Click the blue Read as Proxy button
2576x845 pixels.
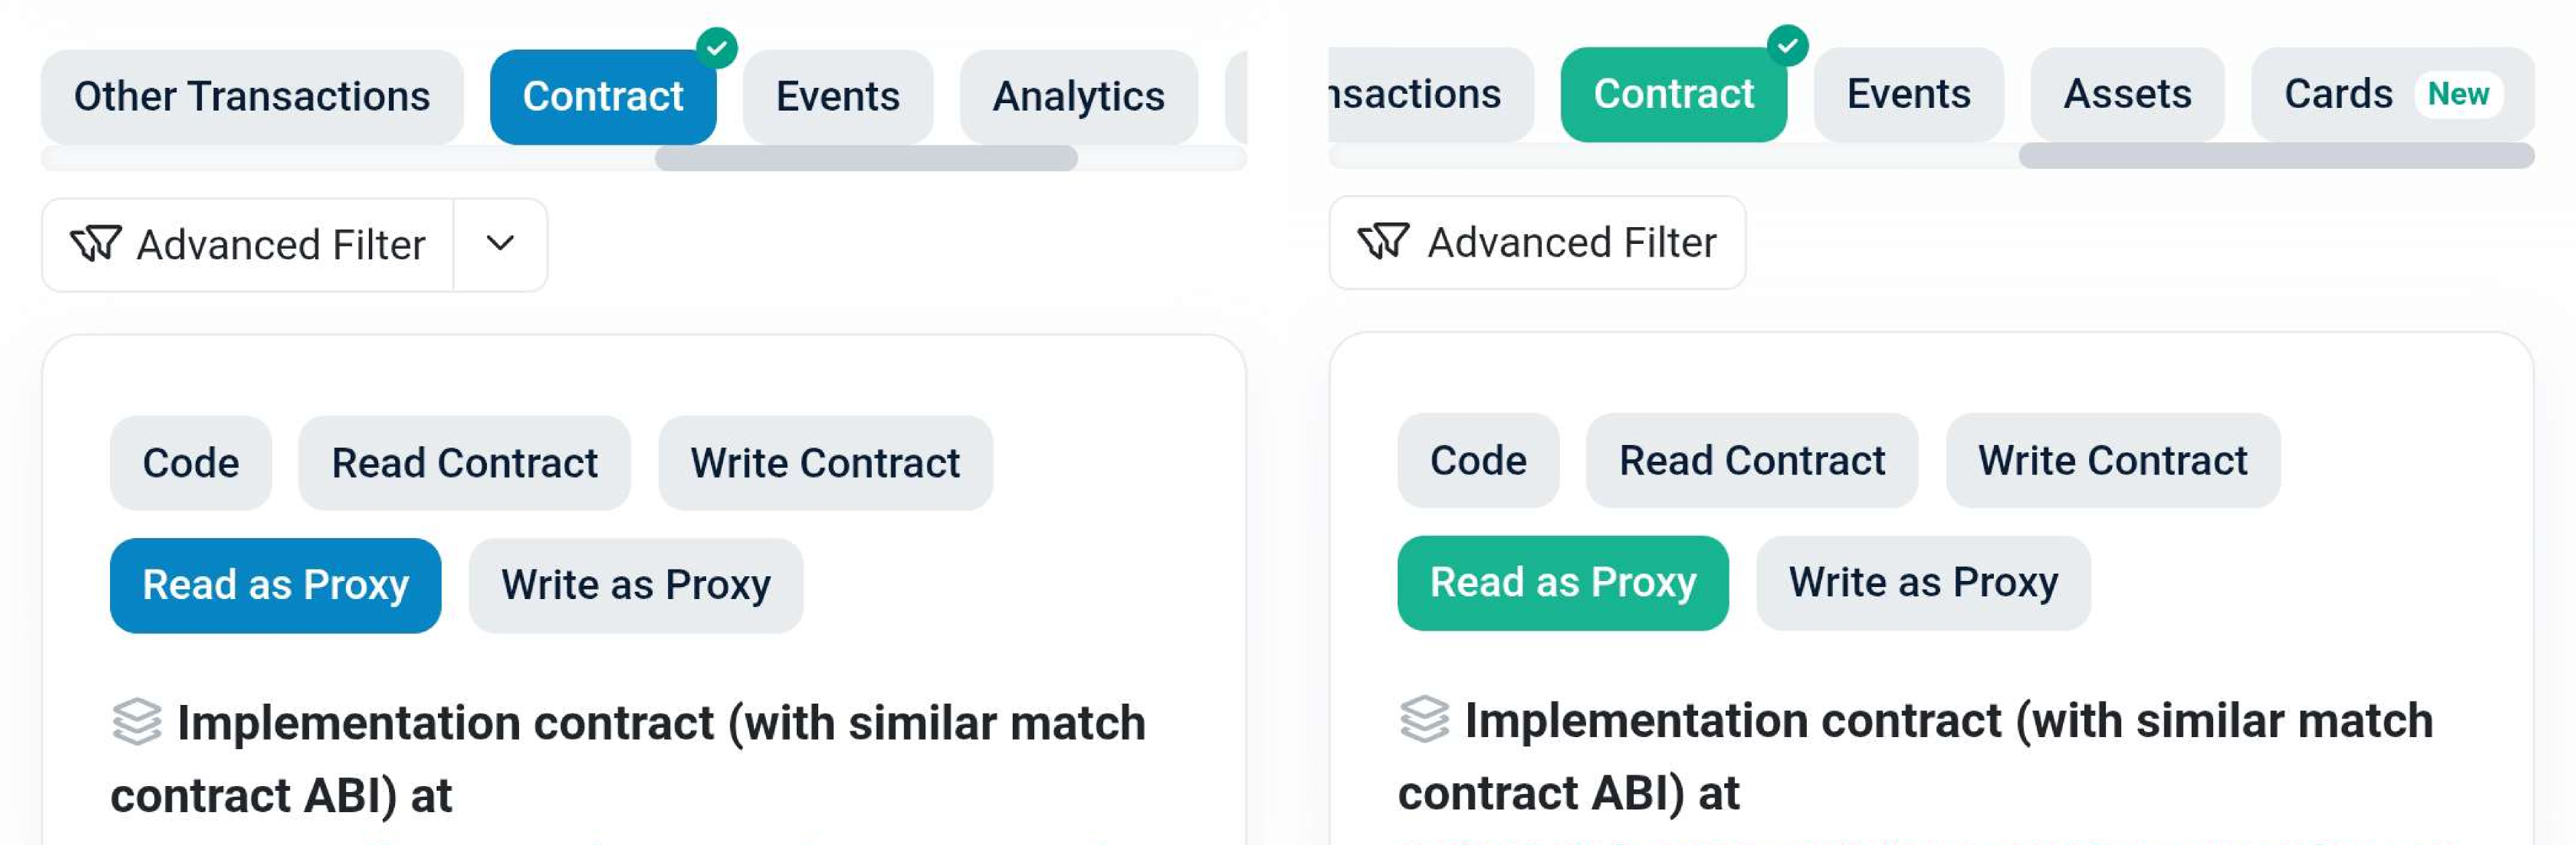(275, 585)
